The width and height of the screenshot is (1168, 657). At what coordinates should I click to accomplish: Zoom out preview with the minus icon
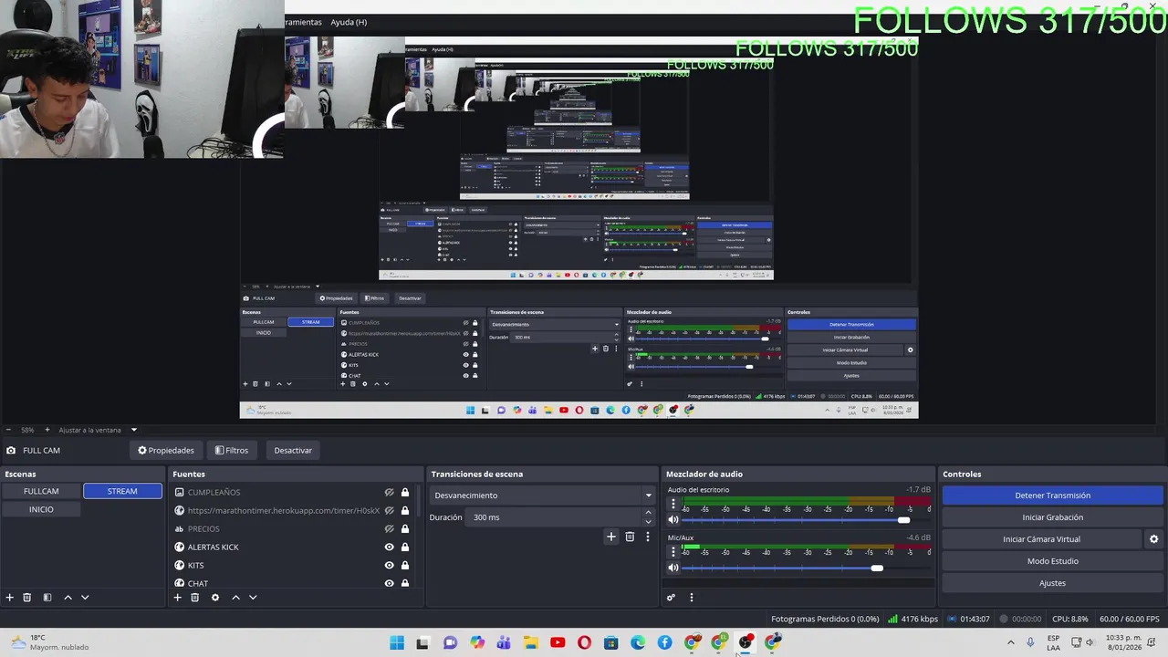(x=8, y=430)
